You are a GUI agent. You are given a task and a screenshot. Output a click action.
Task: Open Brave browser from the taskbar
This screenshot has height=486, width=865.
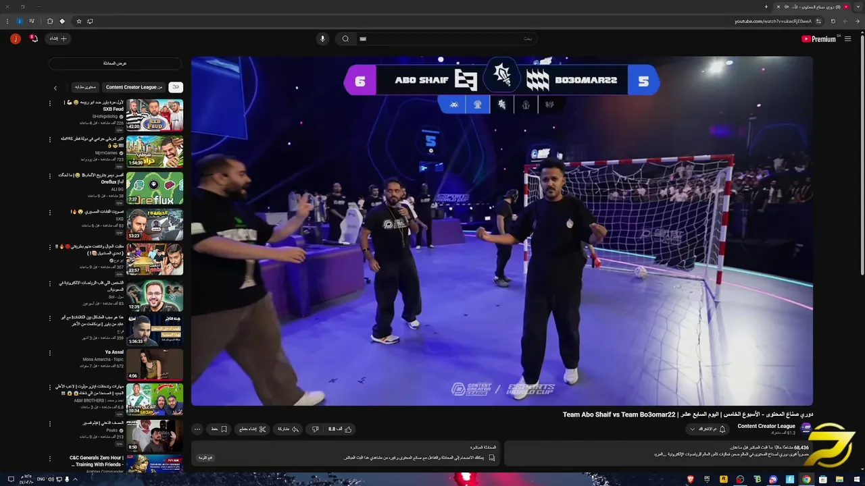click(690, 479)
